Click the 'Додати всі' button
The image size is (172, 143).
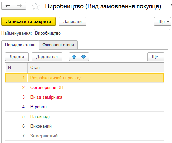[x=47, y=57]
